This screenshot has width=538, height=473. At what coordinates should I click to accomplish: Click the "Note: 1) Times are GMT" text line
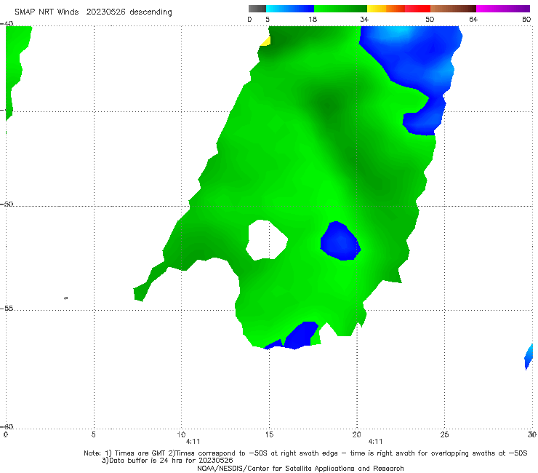pyautogui.click(x=305, y=453)
